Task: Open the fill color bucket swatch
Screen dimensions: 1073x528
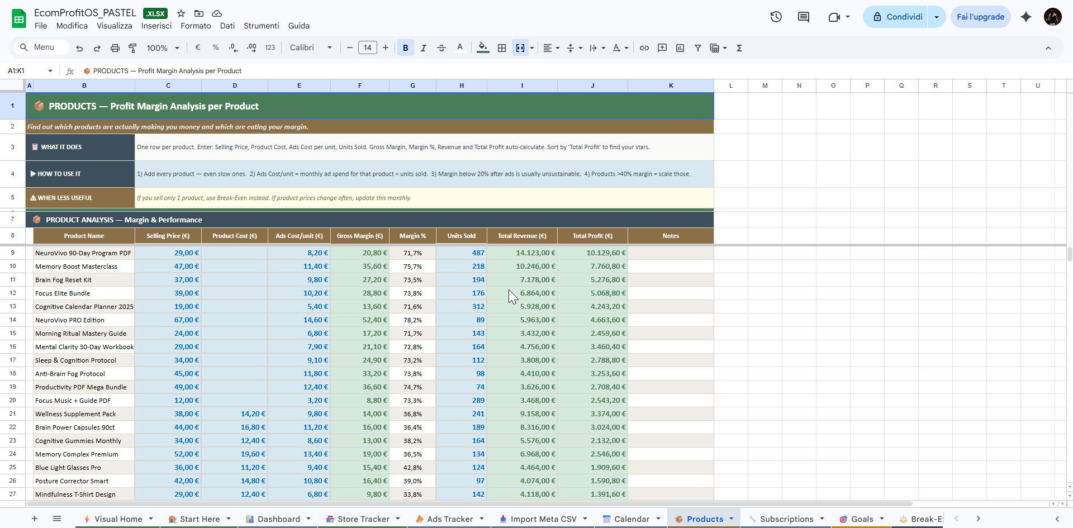Action: (483, 48)
